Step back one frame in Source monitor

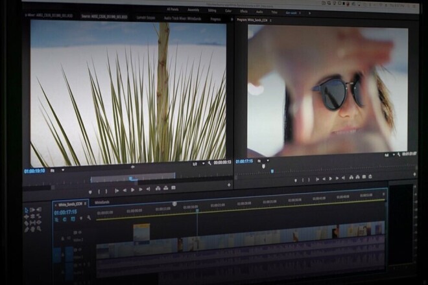click(x=125, y=190)
